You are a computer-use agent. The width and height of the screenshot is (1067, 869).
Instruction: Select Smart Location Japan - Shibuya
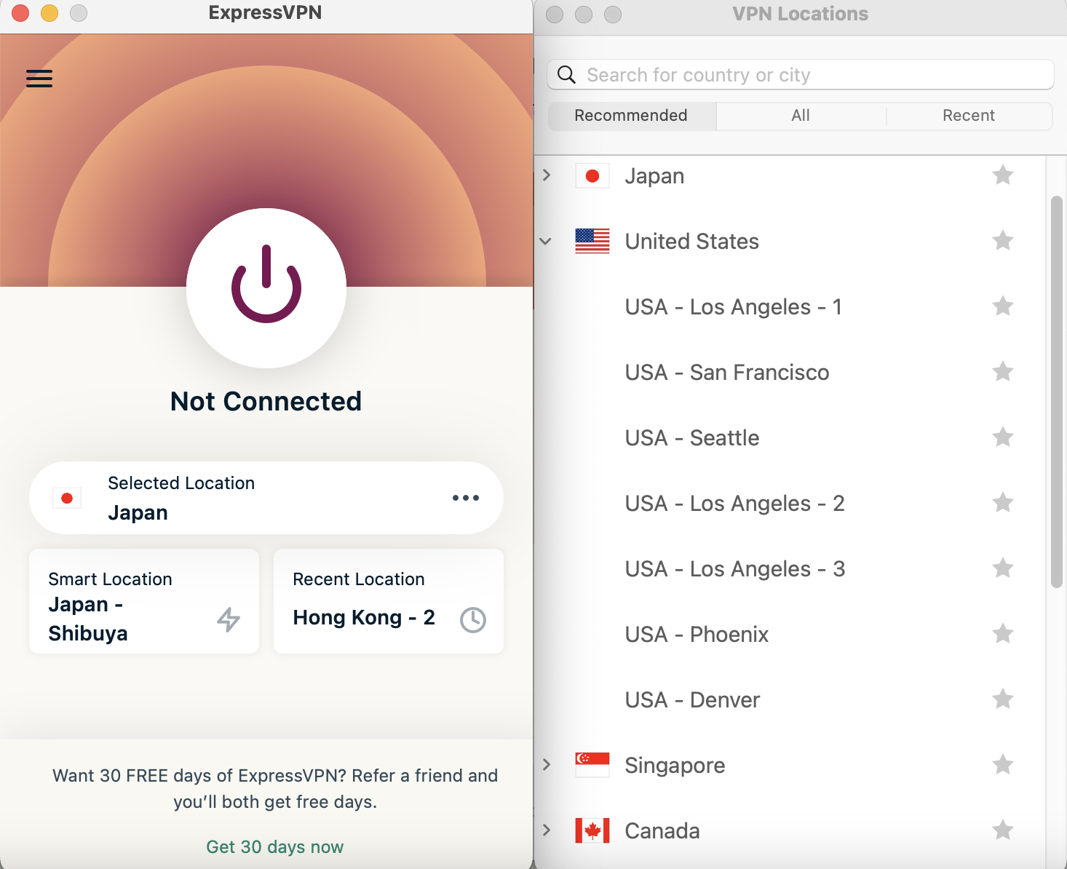[x=144, y=601]
